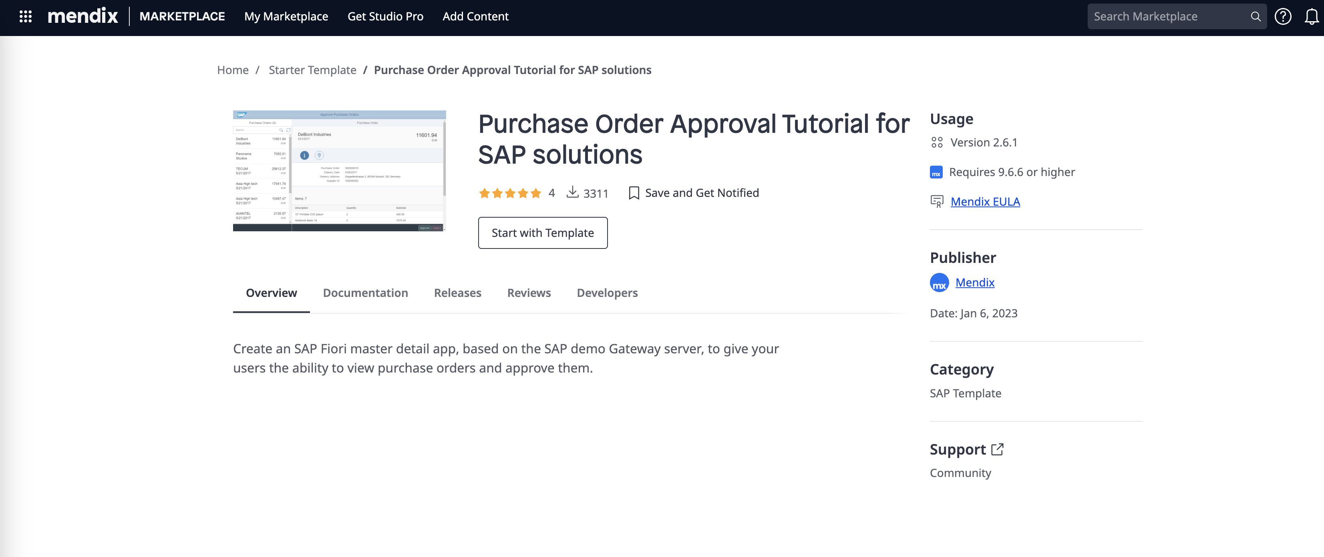This screenshot has width=1324, height=557.
Task: Click the search magnifier icon
Action: coord(1255,16)
